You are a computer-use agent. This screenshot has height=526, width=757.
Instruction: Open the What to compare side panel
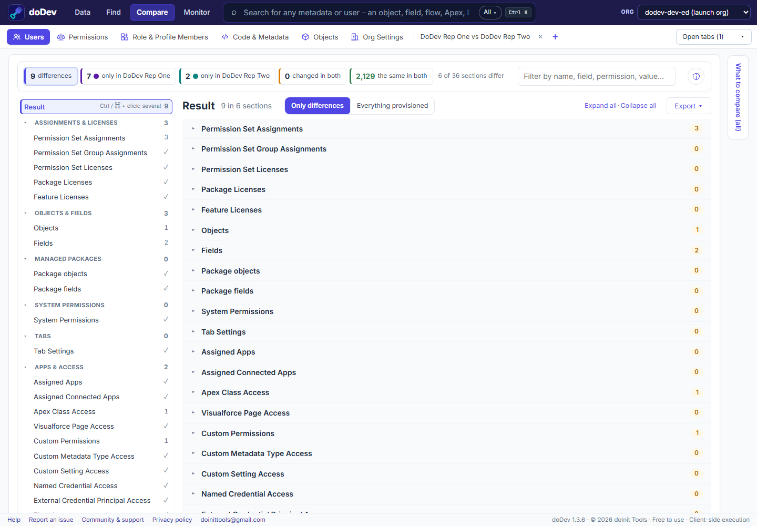[738, 97]
